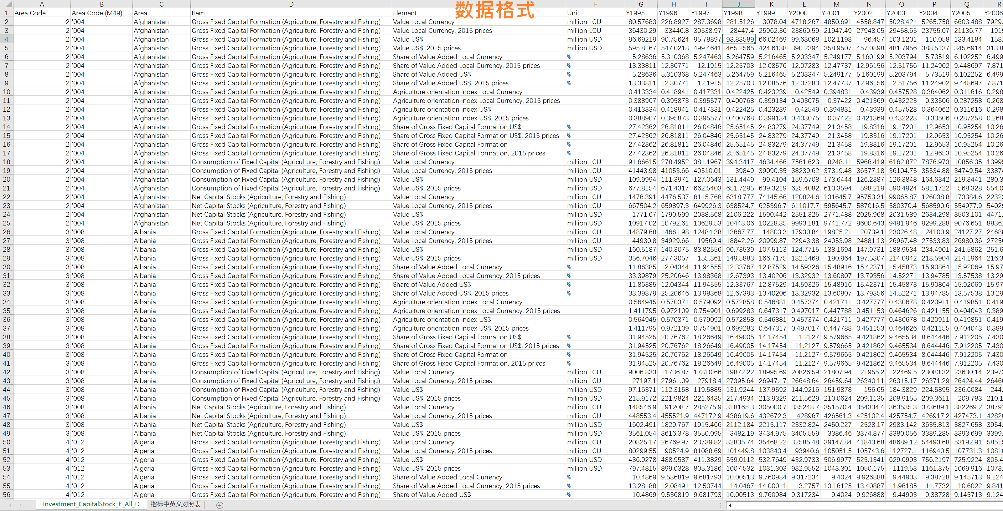The image size is (1003, 511).
Task: Select column D header
Action: tap(291, 4)
